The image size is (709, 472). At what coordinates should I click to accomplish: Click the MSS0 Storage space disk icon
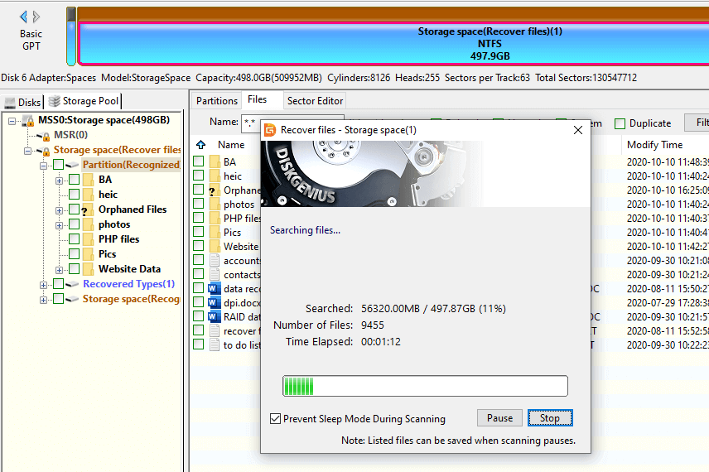pyautogui.click(x=27, y=121)
